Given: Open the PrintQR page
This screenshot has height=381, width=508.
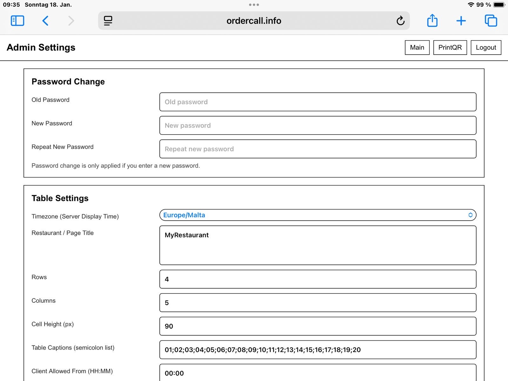Looking at the screenshot, I should click(x=450, y=47).
